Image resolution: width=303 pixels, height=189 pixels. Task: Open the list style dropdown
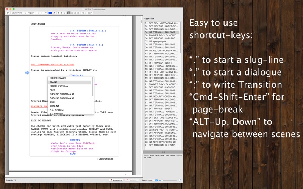point(90,13)
